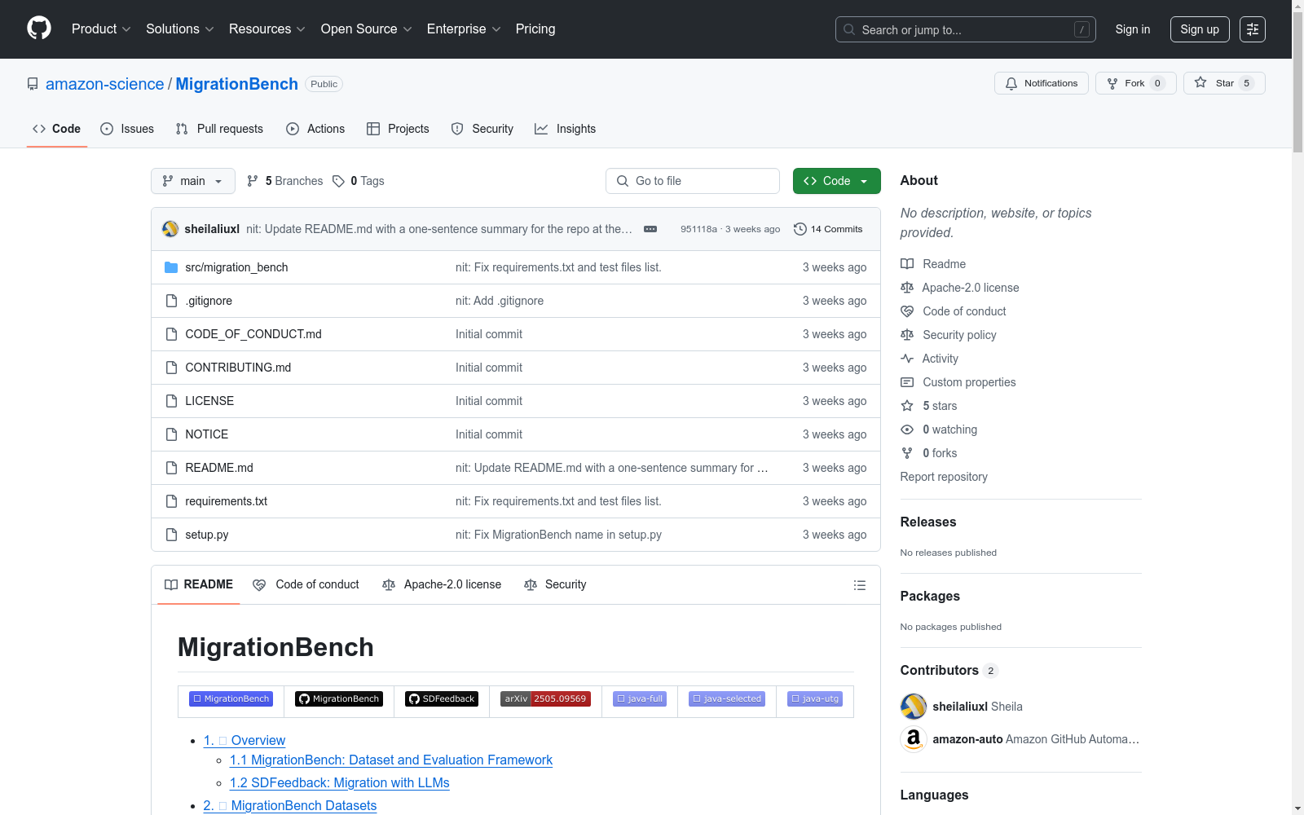
Task: Open the command palette icon in header
Action: point(1253,29)
